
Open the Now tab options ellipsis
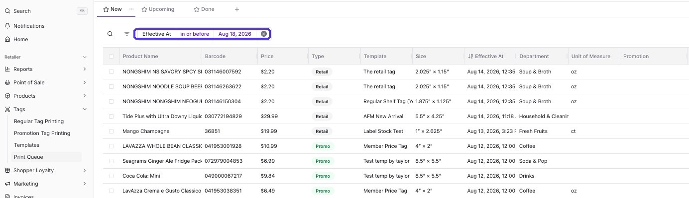click(131, 9)
